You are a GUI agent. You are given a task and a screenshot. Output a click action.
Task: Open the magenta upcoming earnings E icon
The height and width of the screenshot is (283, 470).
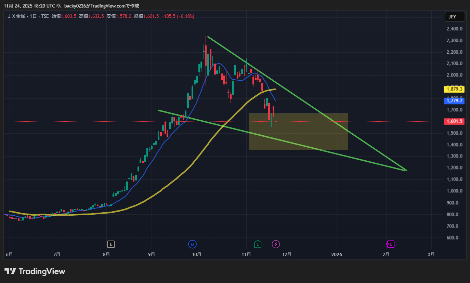point(391,244)
